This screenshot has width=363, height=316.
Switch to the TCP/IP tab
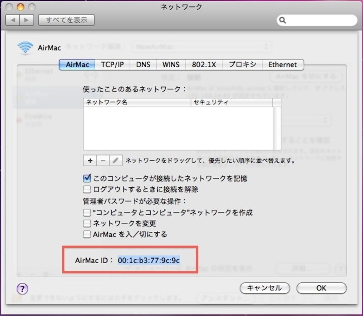pos(113,65)
